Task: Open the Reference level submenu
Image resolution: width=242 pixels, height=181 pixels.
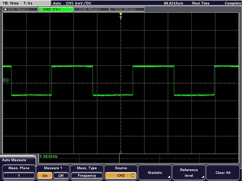Action: 189,173
